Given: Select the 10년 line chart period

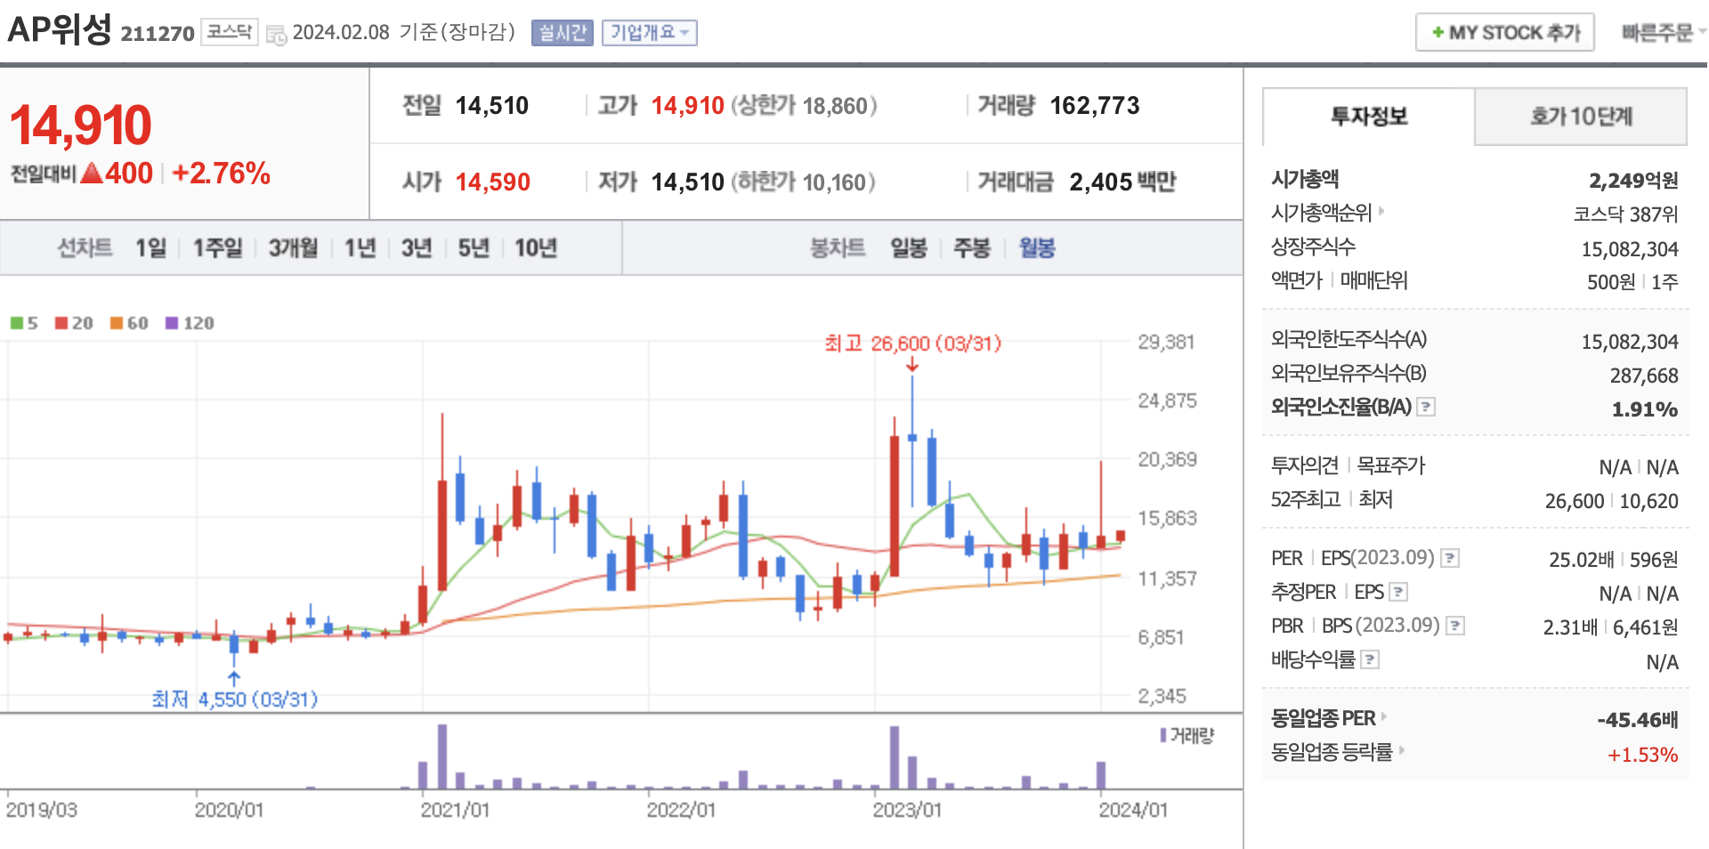Looking at the screenshot, I should pos(536,247).
